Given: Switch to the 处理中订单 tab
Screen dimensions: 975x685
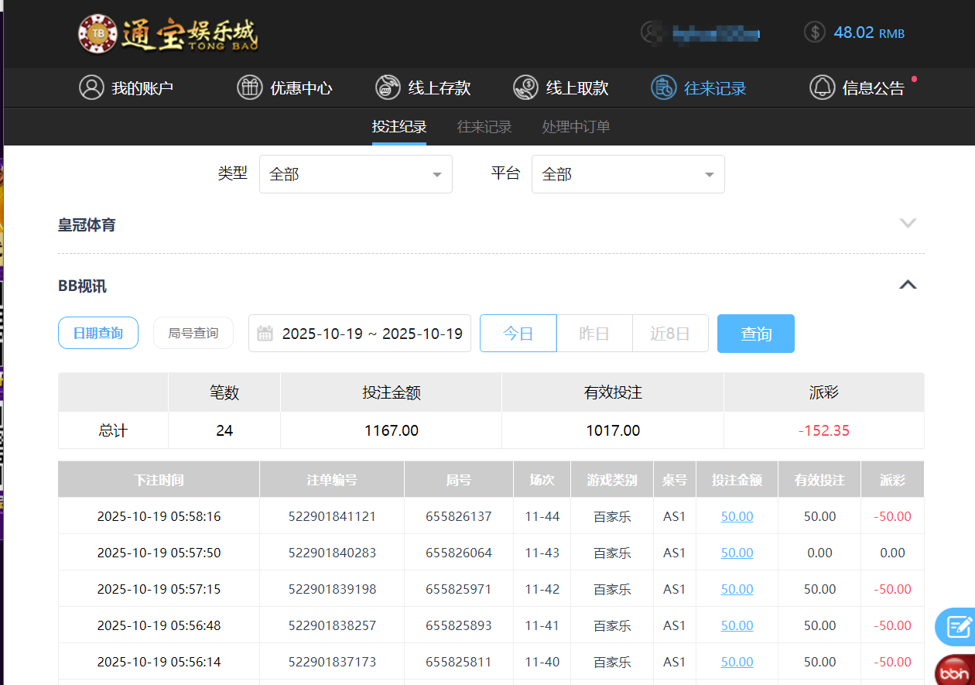Looking at the screenshot, I should 576,126.
